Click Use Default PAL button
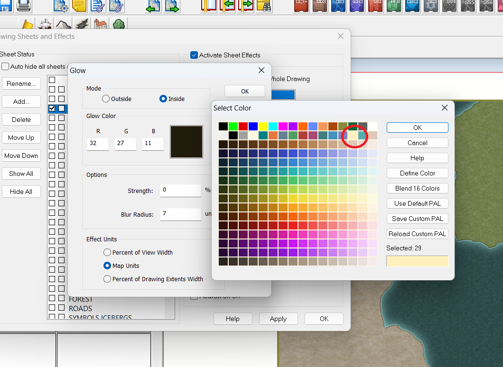The image size is (503, 367). pos(417,203)
